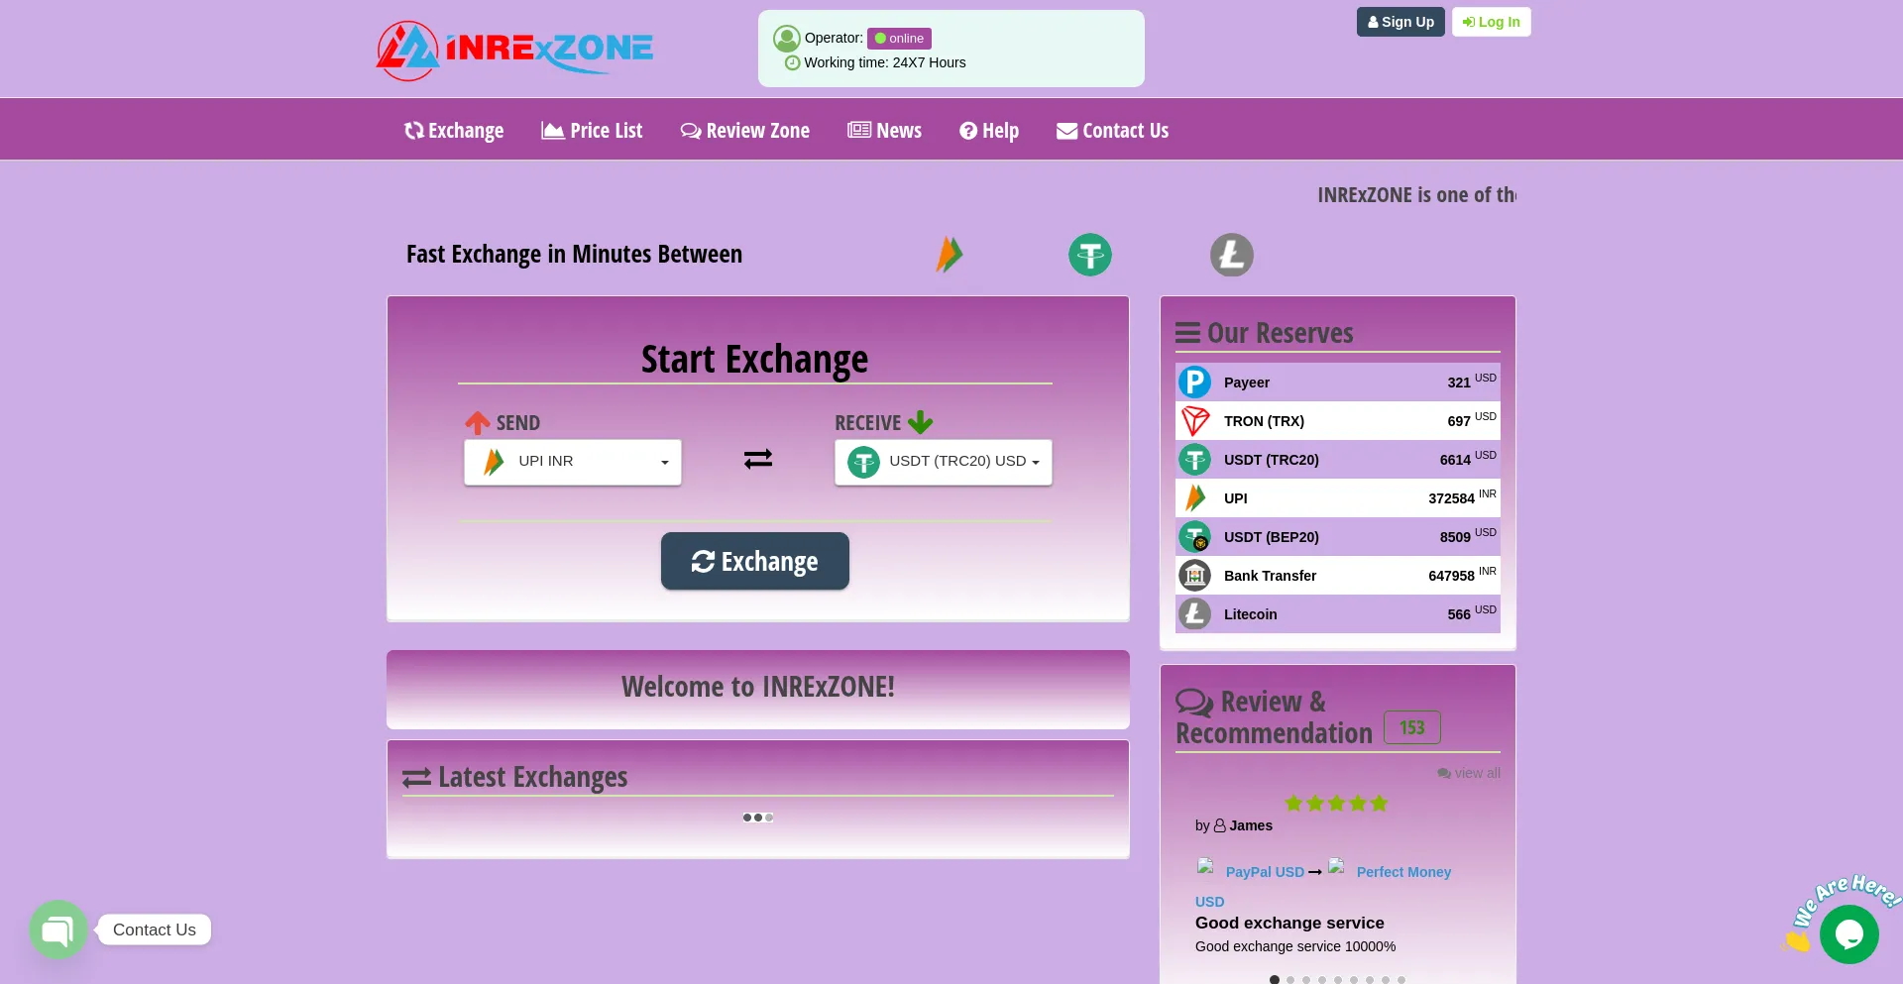Click the working time clock icon
Viewport: 1903px width, 984px height.
pyautogui.click(x=792, y=62)
